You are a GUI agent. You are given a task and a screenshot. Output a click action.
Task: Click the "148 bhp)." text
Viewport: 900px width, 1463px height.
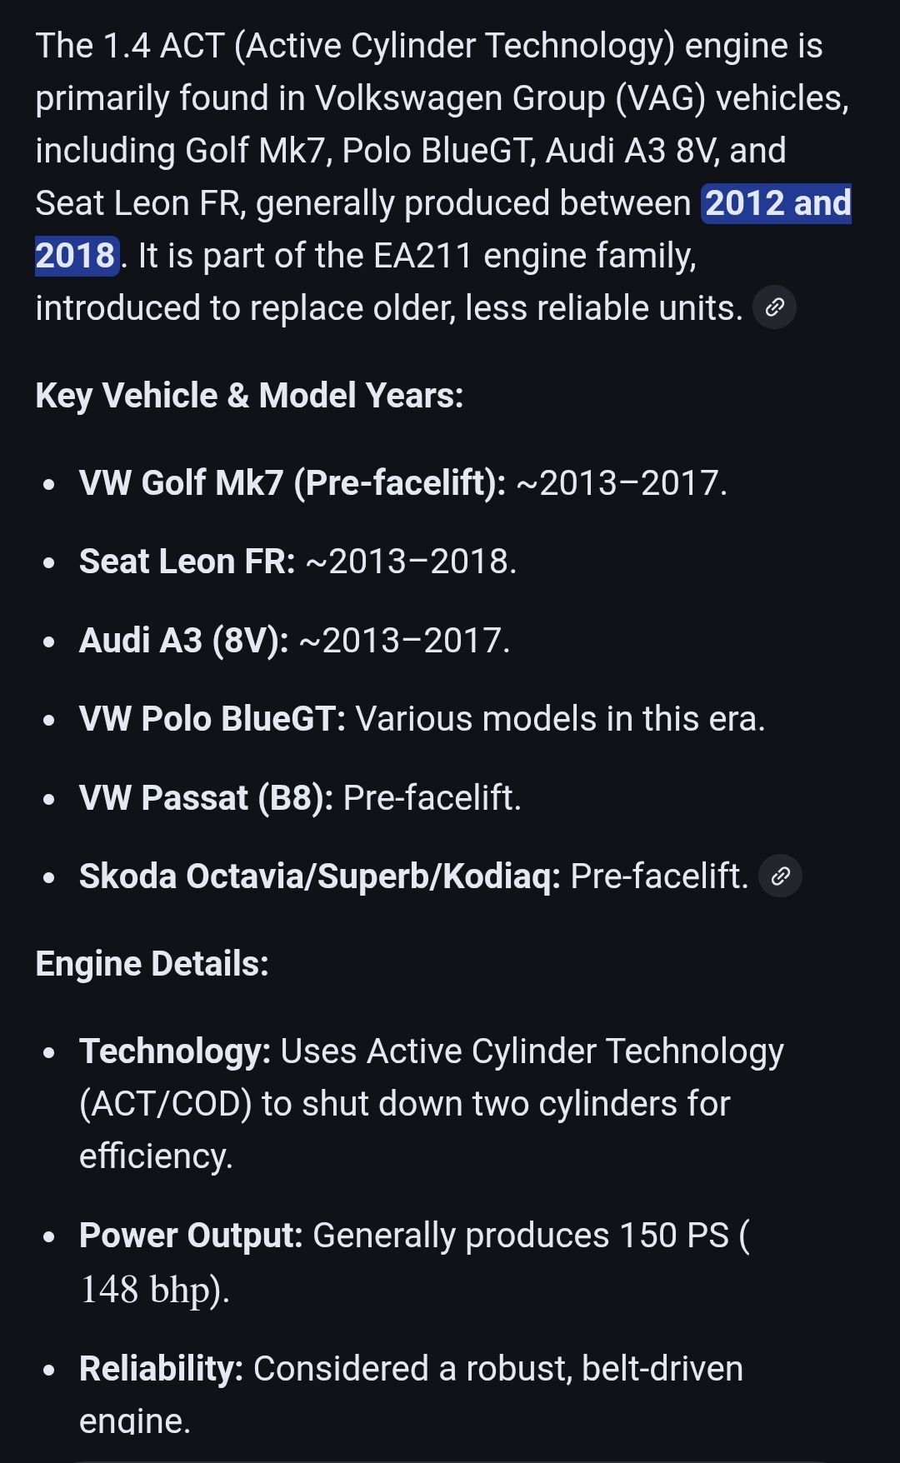click(154, 1289)
